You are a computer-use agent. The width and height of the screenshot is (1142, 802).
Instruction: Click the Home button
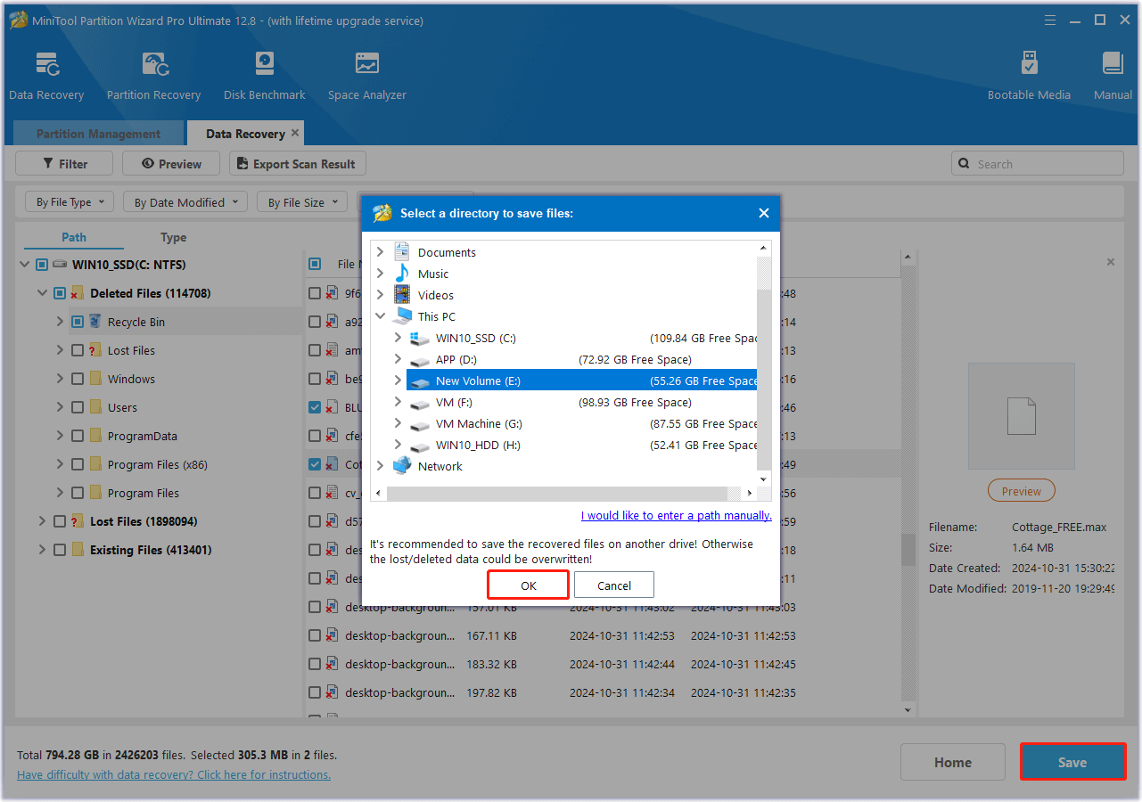click(x=953, y=762)
